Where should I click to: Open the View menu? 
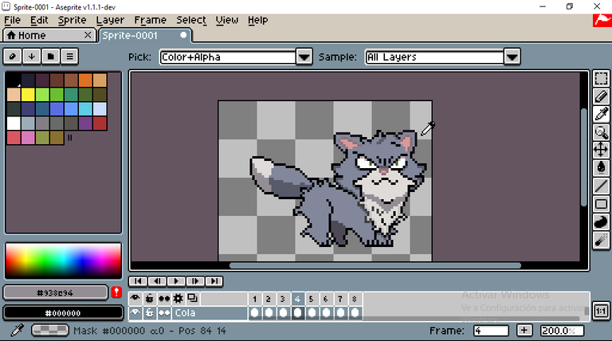227,20
